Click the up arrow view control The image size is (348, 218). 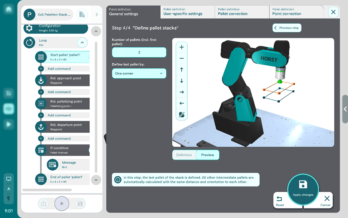182,70
